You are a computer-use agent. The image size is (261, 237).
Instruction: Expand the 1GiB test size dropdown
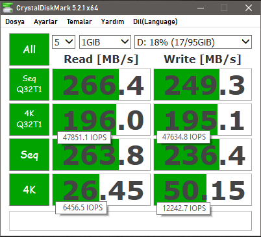click(x=105, y=42)
